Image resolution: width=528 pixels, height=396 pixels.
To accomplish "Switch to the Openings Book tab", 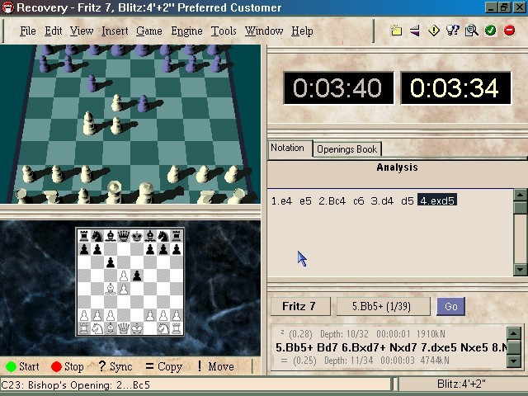I will tap(346, 149).
